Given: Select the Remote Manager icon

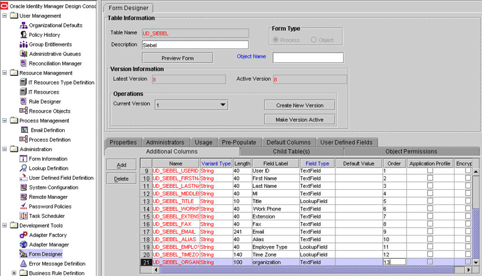Looking at the screenshot, I should point(24,197).
